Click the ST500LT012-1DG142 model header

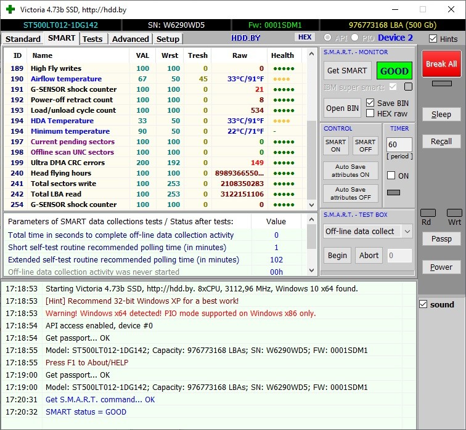pos(60,25)
